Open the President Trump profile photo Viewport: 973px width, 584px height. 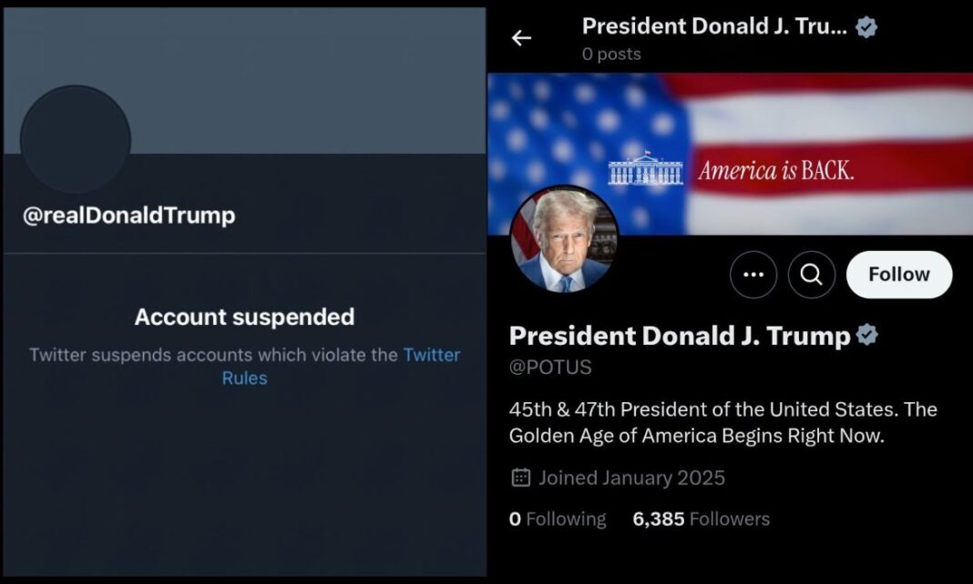click(x=564, y=240)
